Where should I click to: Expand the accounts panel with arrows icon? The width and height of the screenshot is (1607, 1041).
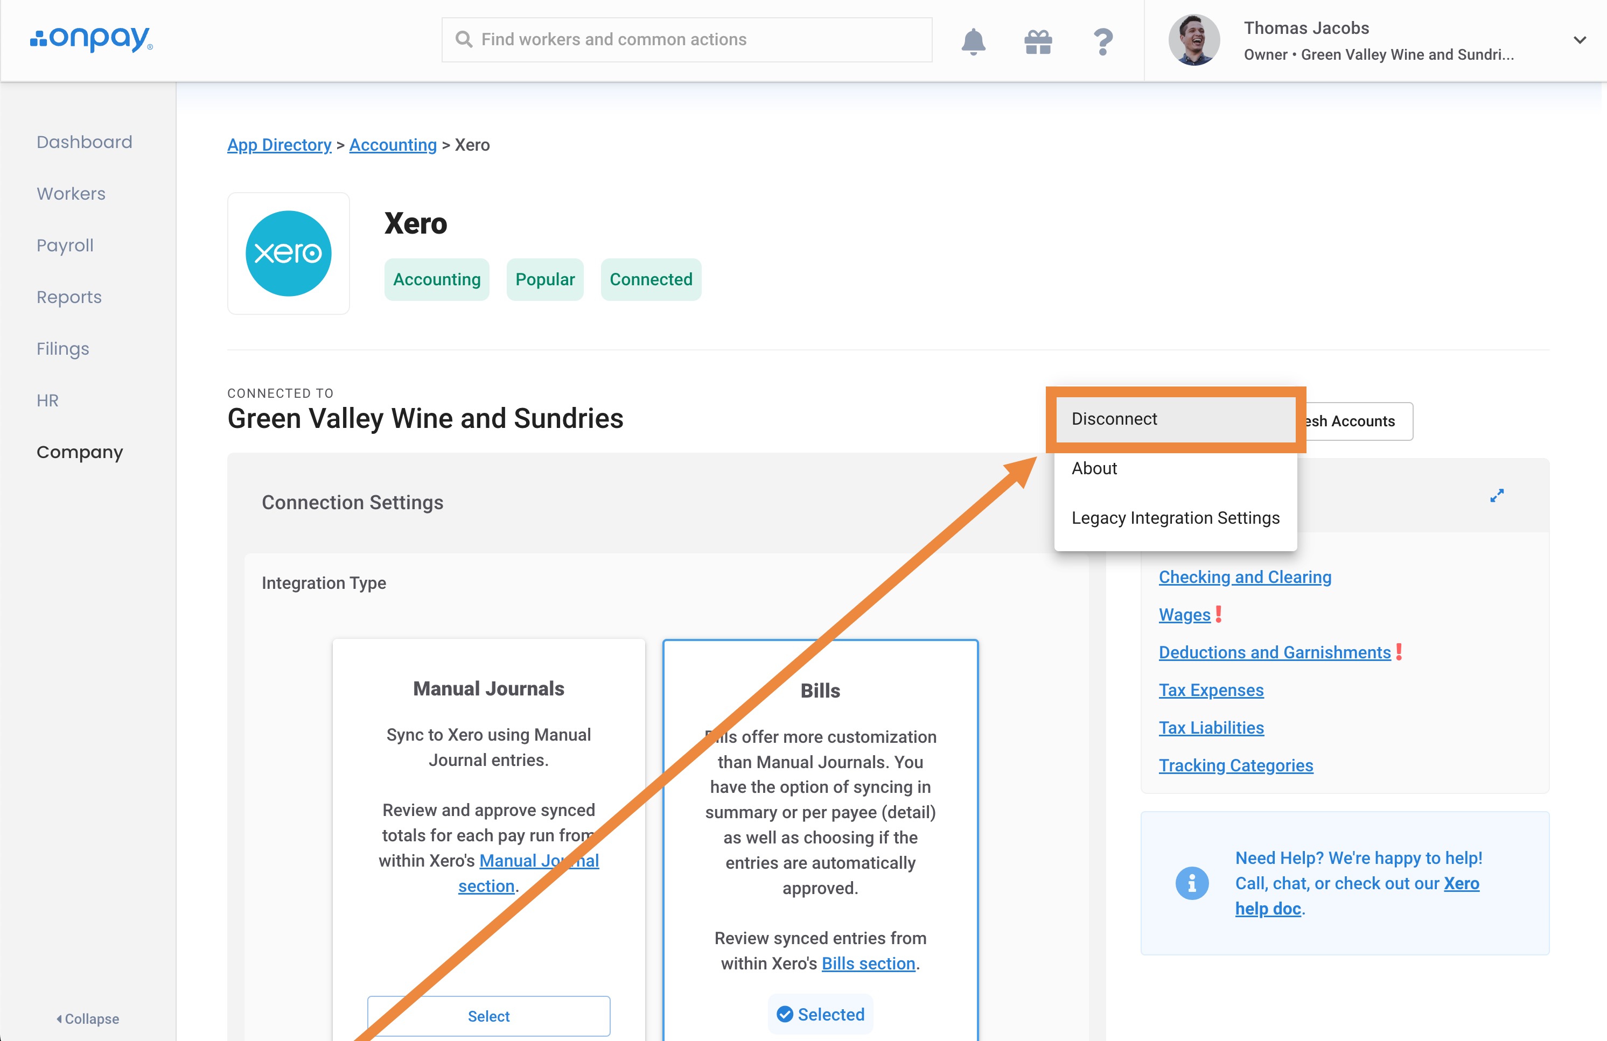(1497, 496)
